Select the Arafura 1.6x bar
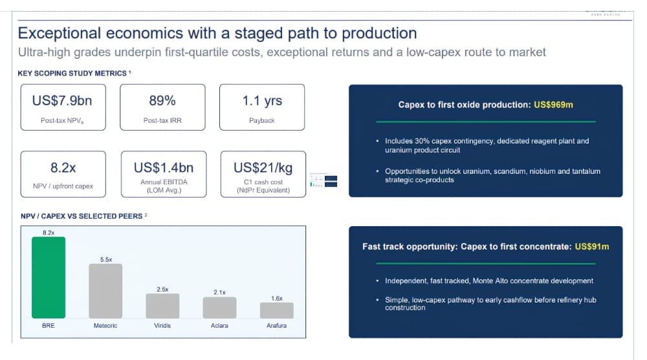 tap(276, 310)
